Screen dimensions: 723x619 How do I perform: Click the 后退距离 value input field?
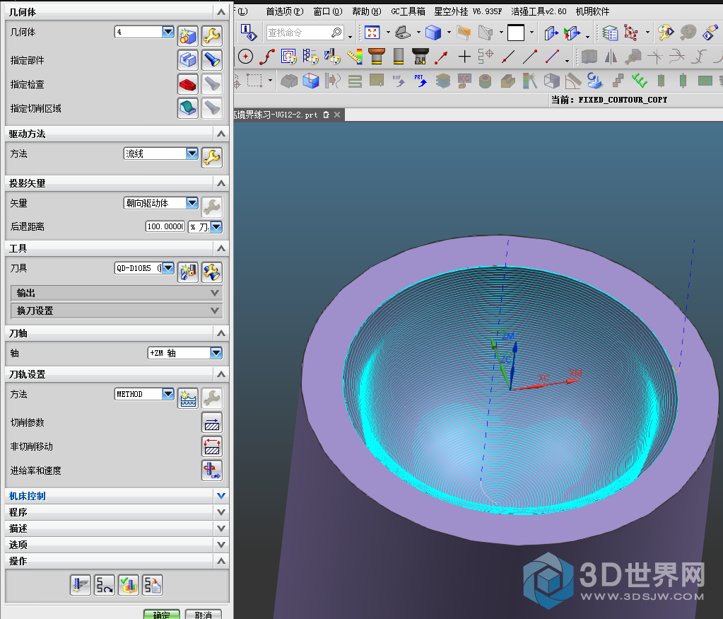click(x=165, y=226)
